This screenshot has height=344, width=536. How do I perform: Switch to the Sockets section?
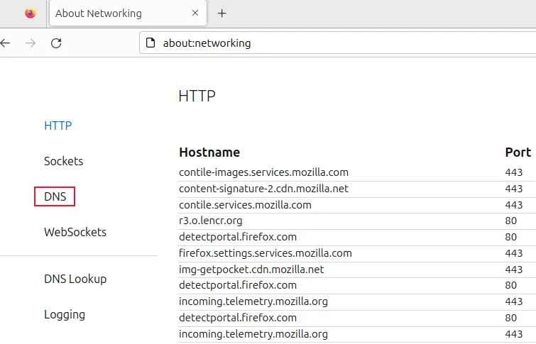(63, 161)
